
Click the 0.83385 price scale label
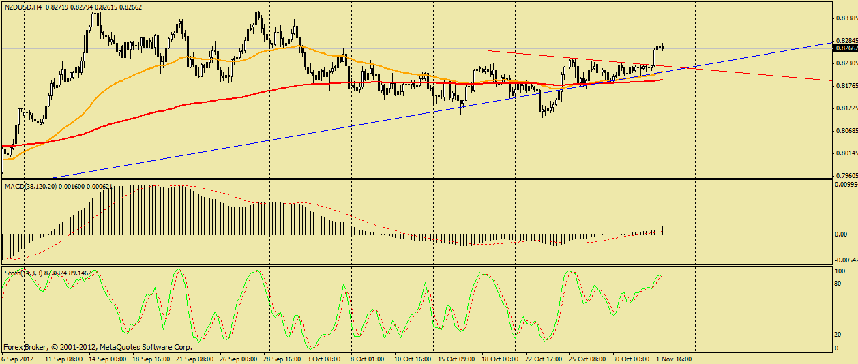tap(846, 19)
